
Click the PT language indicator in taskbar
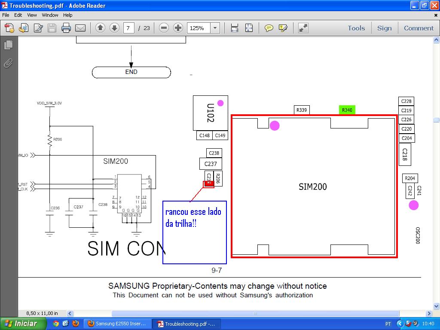388,324
